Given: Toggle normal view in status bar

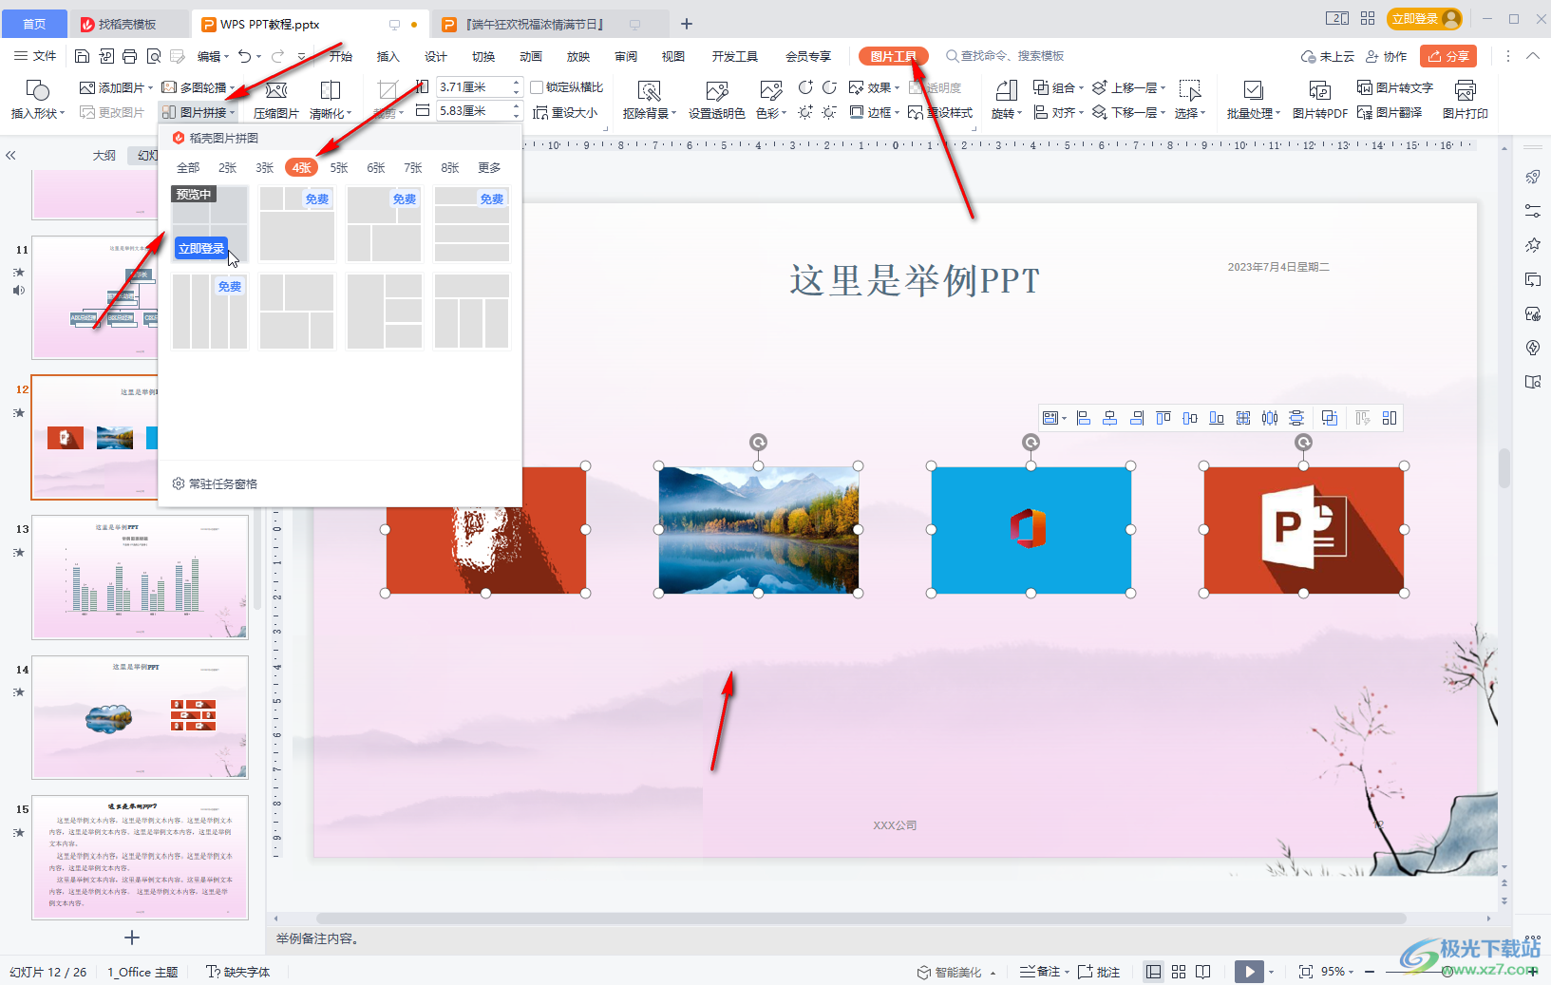Looking at the screenshot, I should point(1153,972).
